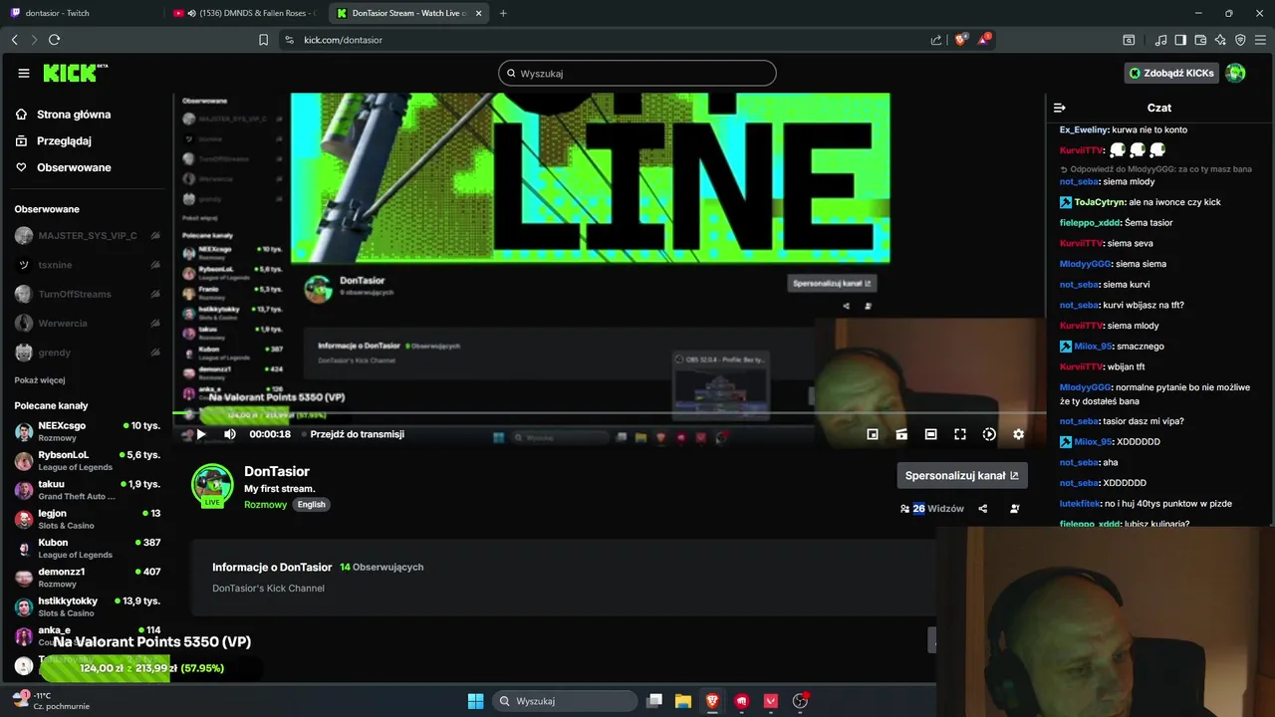1275x717 pixels.
Task: Open Brave VPN shield icon
Action: (1240, 40)
